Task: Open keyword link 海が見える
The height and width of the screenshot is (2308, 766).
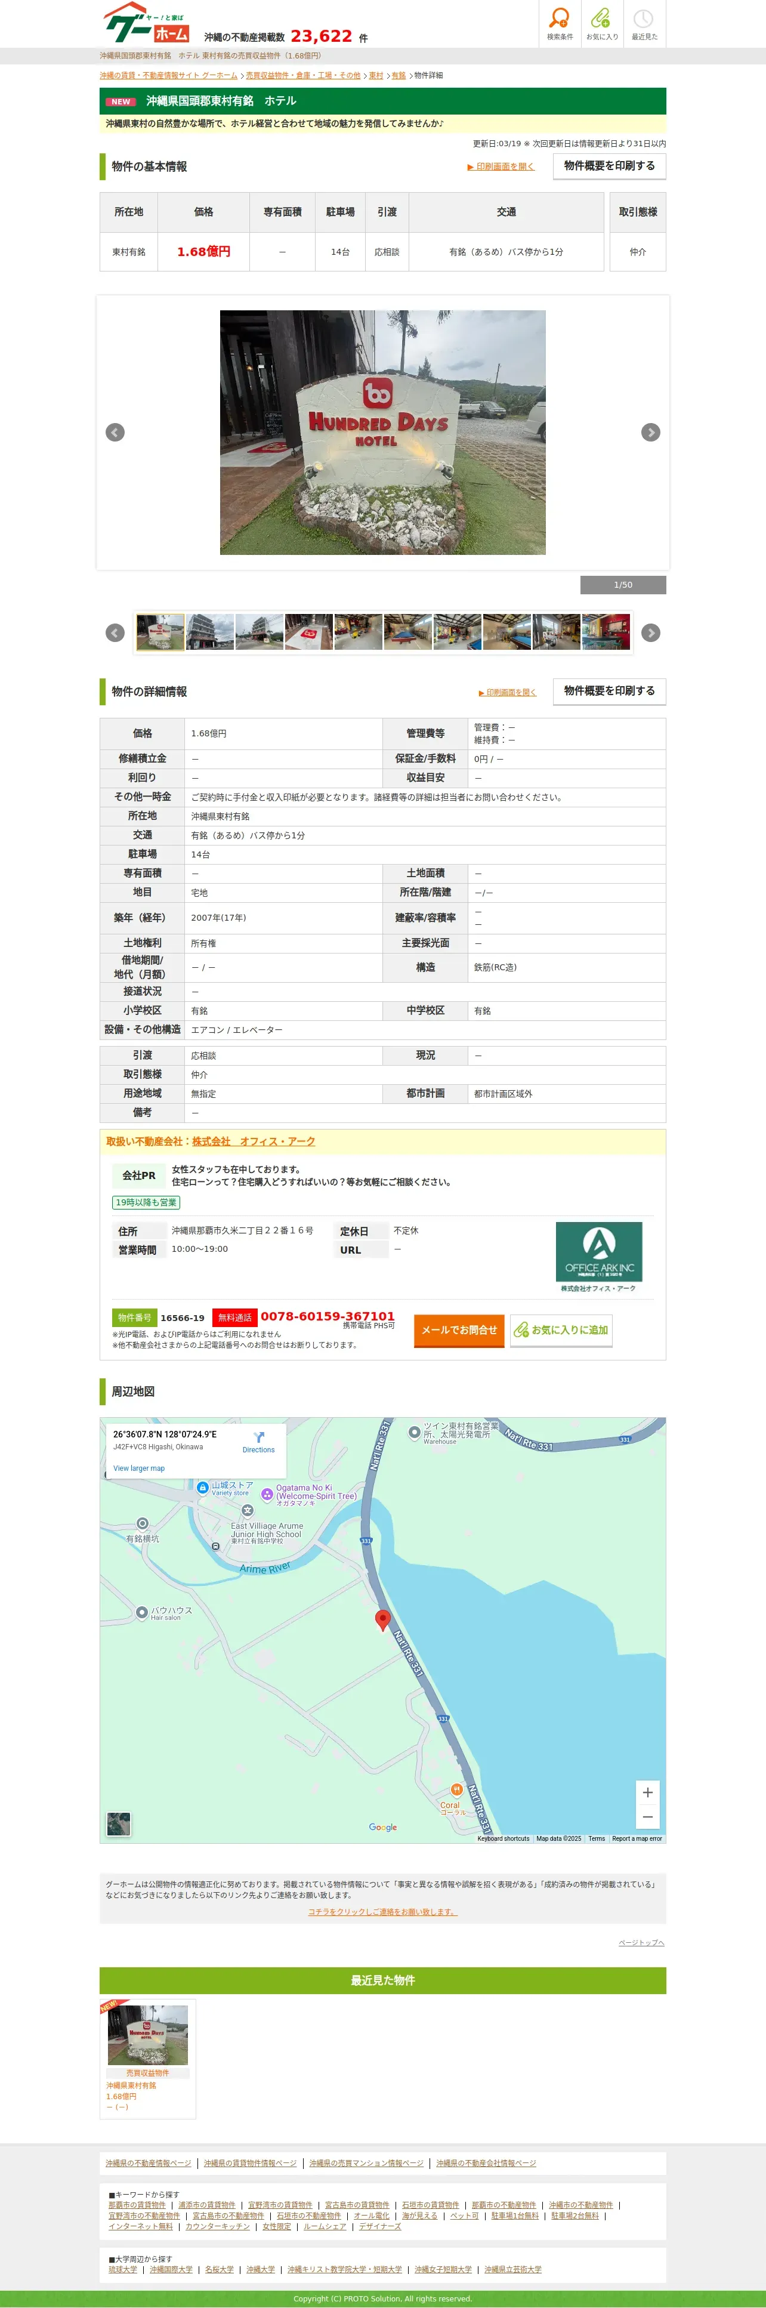Action: tap(420, 2216)
